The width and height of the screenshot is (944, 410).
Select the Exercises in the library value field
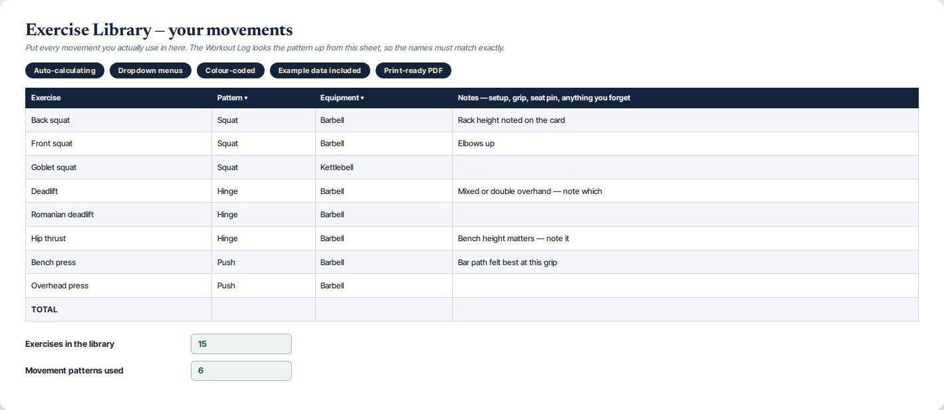coord(241,344)
